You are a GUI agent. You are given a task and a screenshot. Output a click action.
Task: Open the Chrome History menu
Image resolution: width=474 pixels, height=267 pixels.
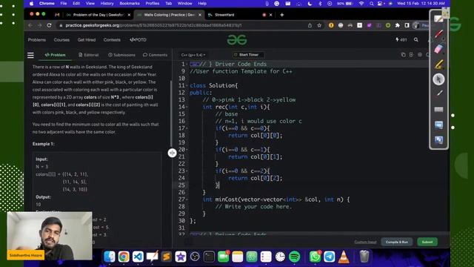coord(107,3)
